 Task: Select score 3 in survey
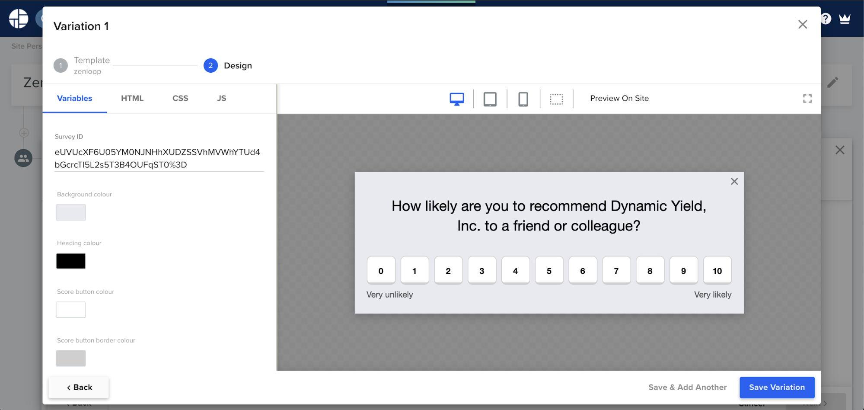[481, 270]
